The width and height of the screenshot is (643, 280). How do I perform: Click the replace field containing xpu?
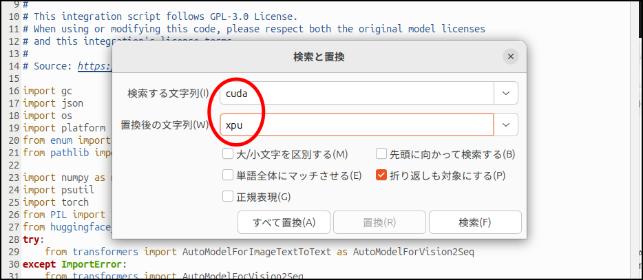[x=358, y=125]
